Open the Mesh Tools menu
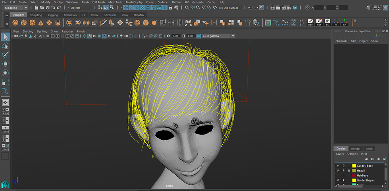 (116, 2)
